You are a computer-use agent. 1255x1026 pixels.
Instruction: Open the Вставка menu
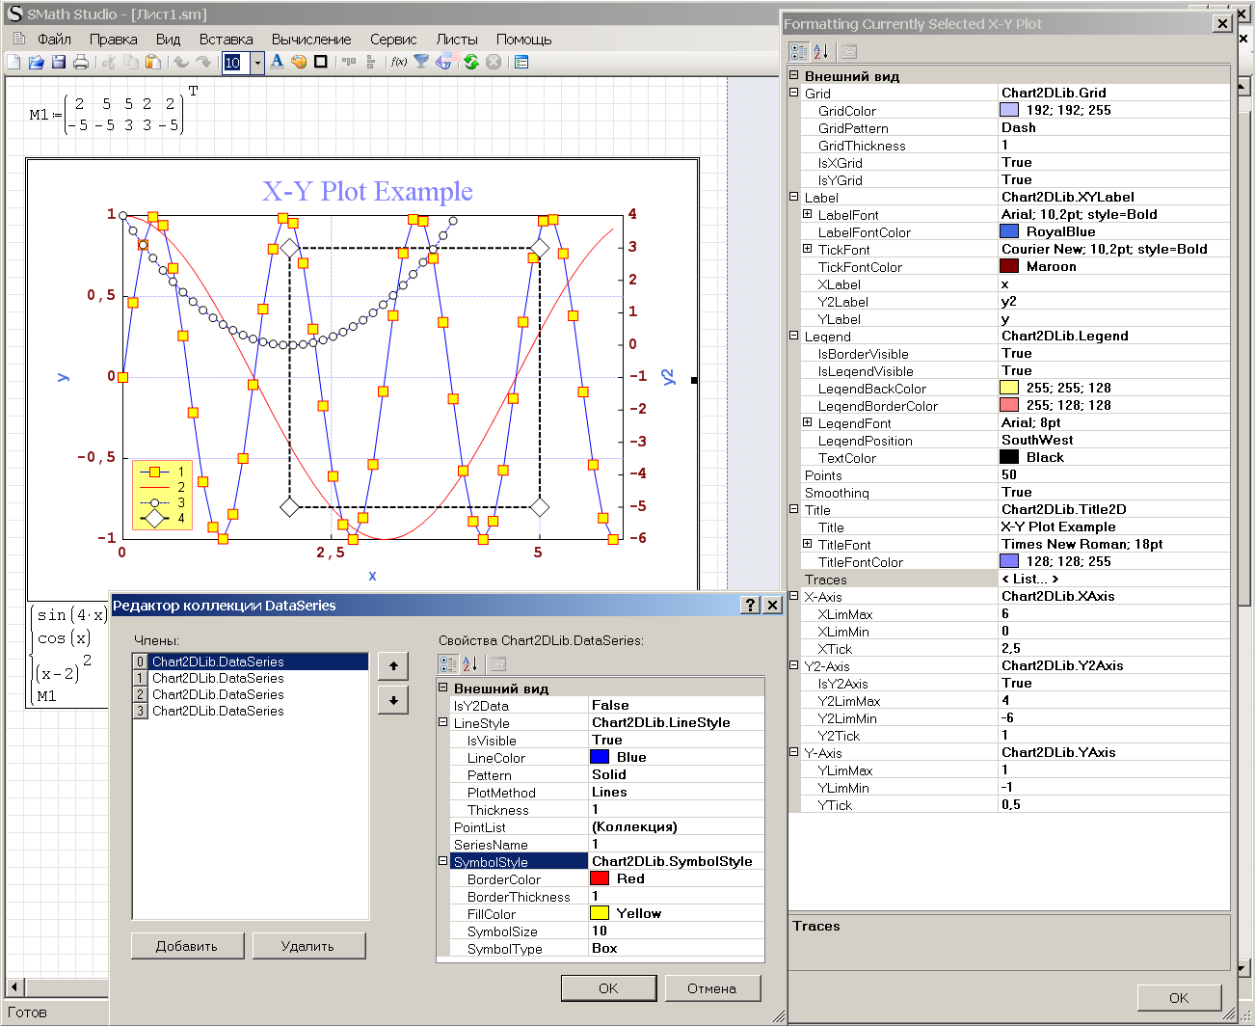[x=226, y=40]
